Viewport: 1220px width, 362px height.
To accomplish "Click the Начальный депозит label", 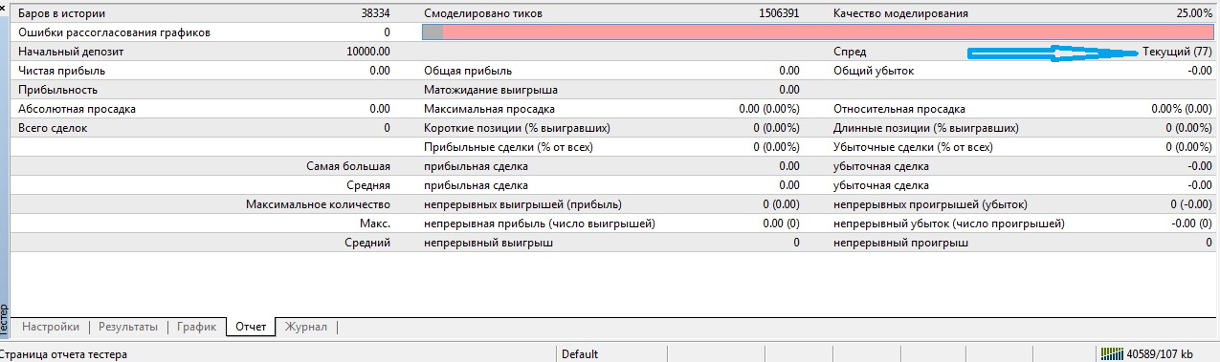I will pyautogui.click(x=71, y=52).
